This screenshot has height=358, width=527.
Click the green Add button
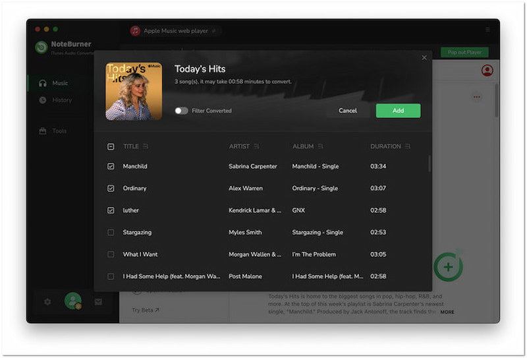[399, 111]
